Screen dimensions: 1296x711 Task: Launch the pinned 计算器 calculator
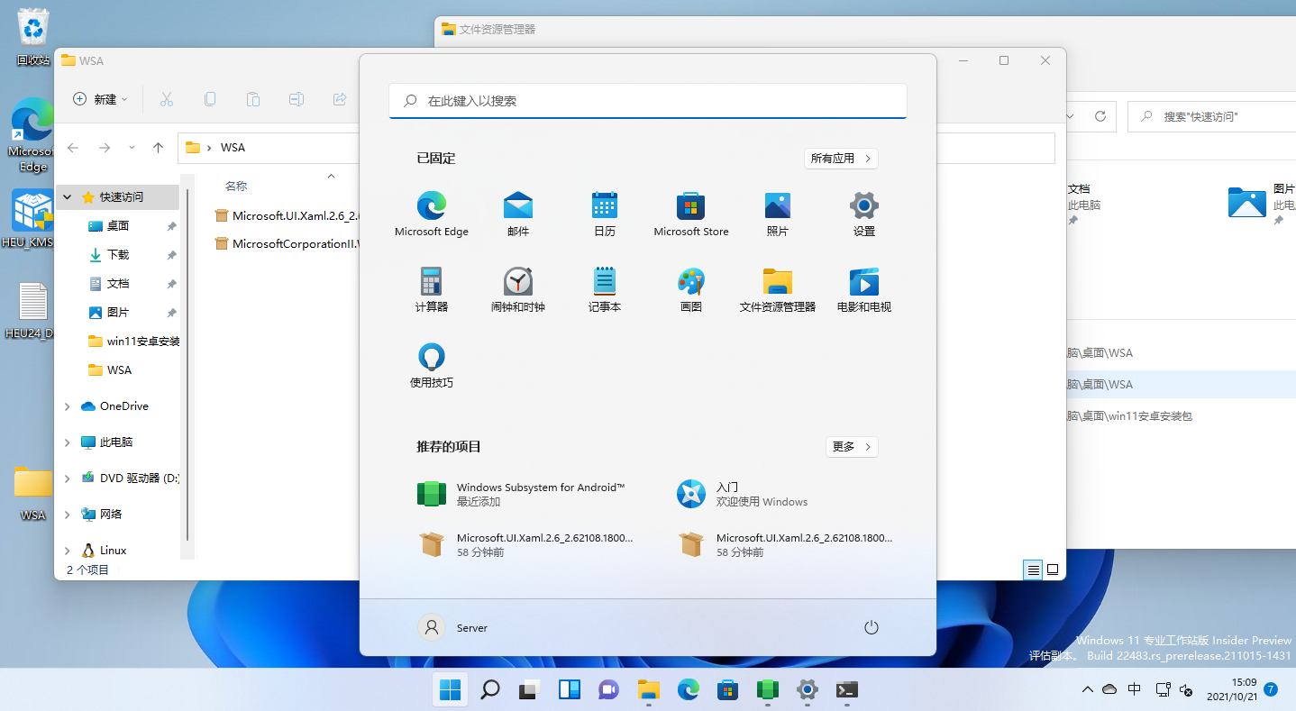(x=432, y=289)
